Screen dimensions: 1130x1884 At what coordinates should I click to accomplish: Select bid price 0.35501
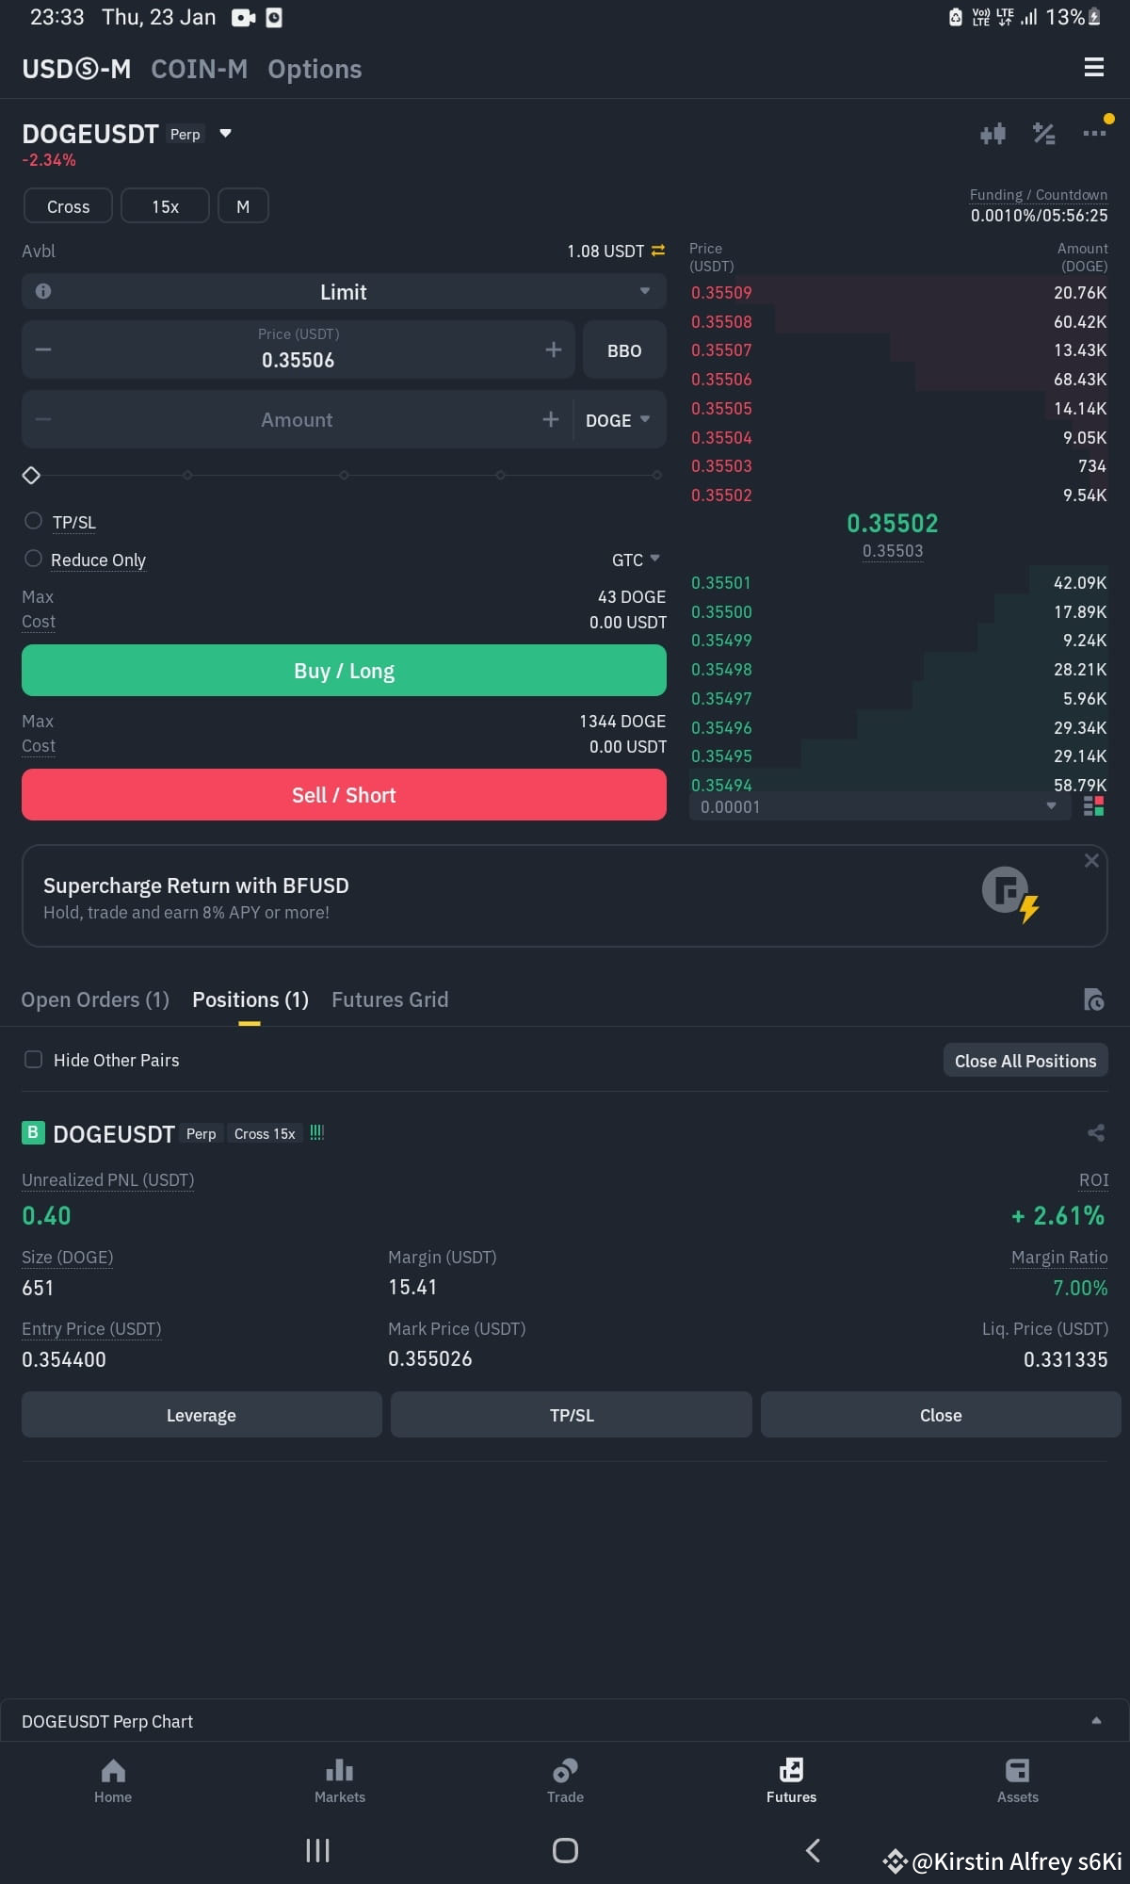(721, 582)
